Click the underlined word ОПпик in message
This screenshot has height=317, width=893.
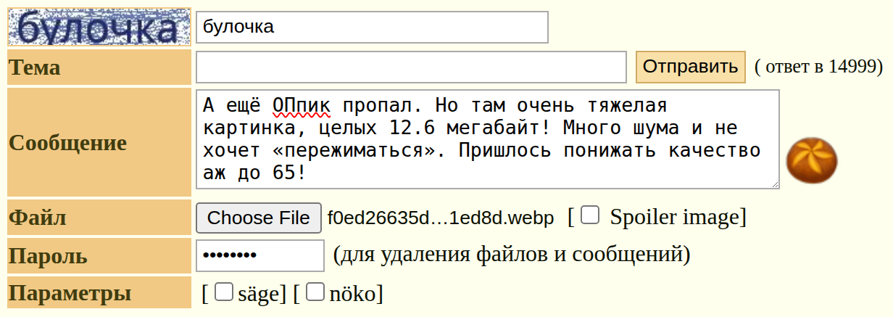tap(302, 106)
